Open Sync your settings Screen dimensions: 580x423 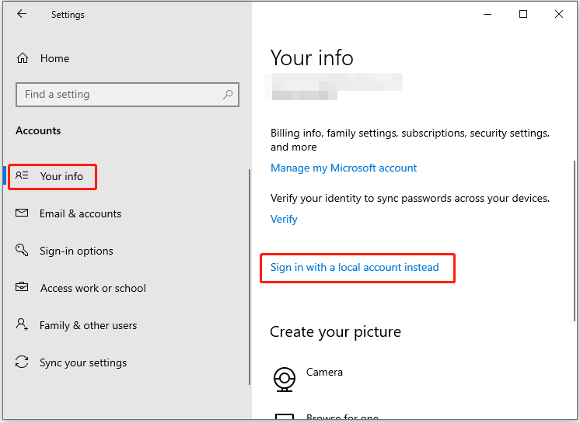click(x=71, y=362)
